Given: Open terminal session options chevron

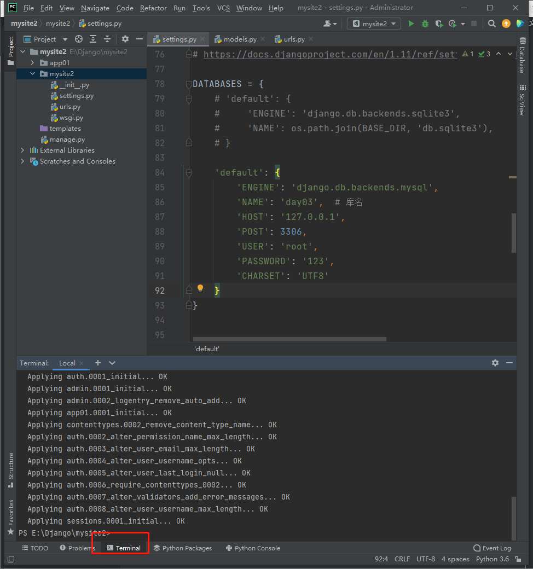Looking at the screenshot, I should click(x=112, y=363).
